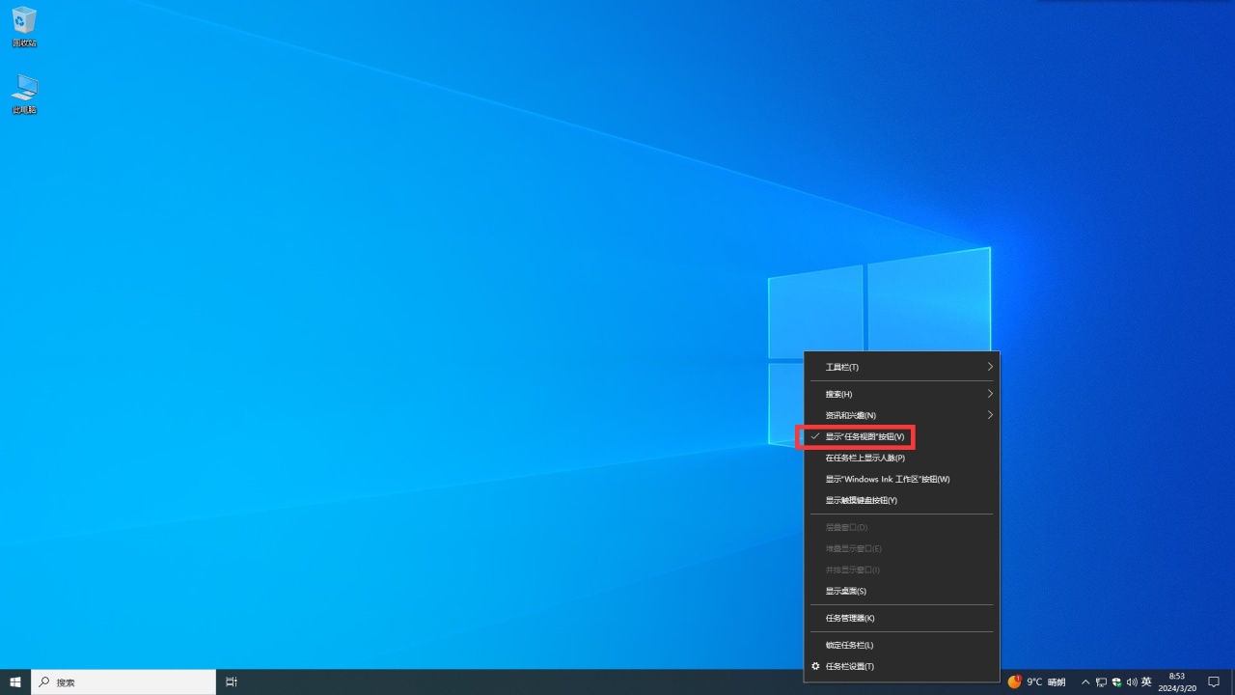Enable 显示触摸键盘按钮(Y) option
The height and width of the screenshot is (695, 1235).
click(x=902, y=500)
